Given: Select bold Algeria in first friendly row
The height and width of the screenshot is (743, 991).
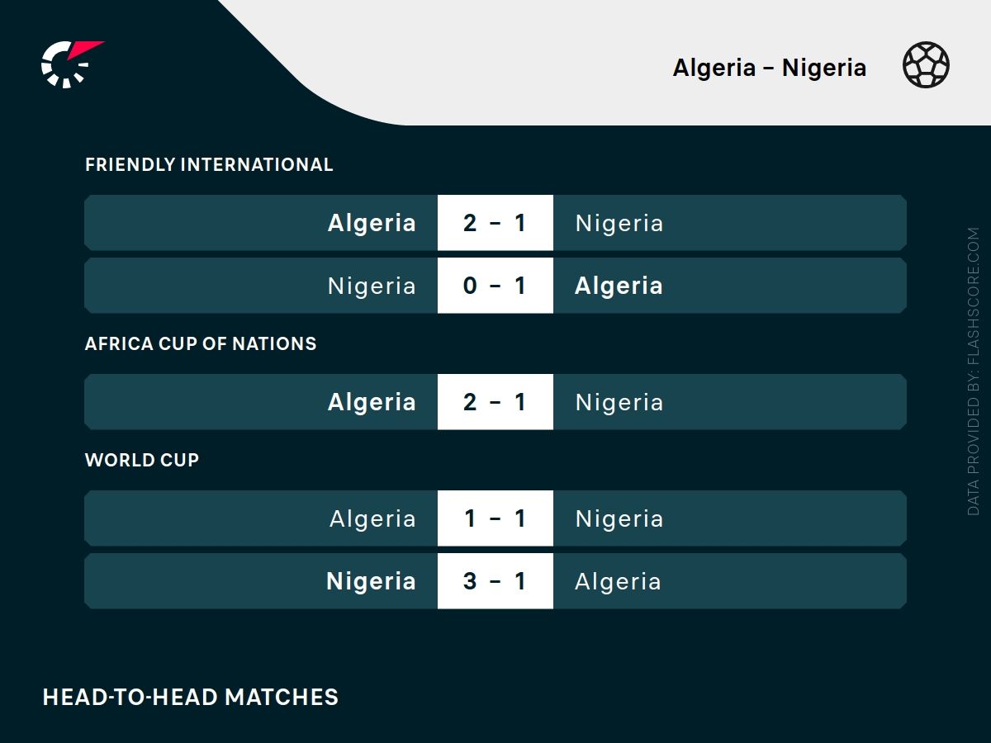Looking at the screenshot, I should 372,223.
